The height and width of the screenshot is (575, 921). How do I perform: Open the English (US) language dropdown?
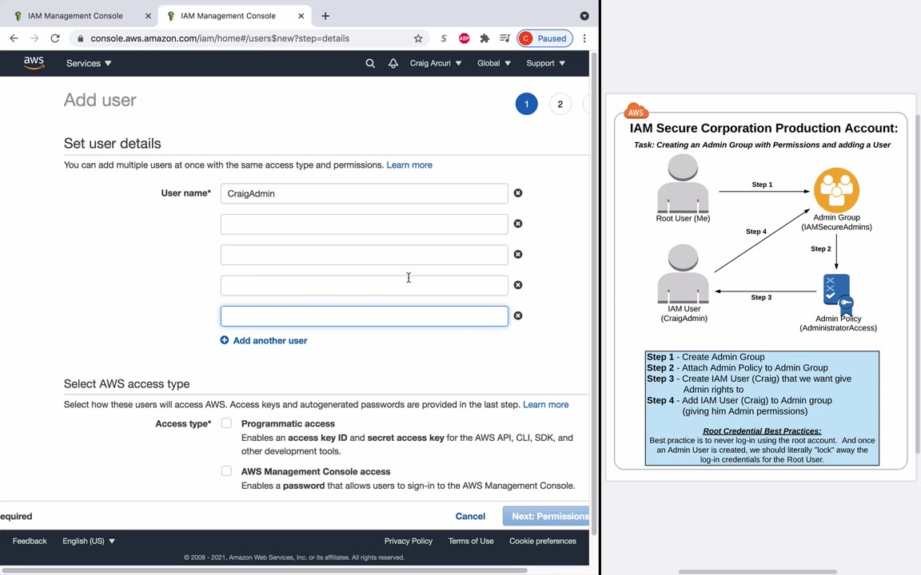point(89,541)
